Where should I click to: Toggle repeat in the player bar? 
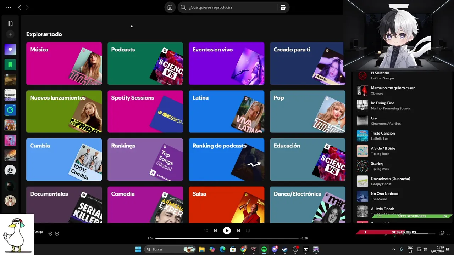point(248,231)
